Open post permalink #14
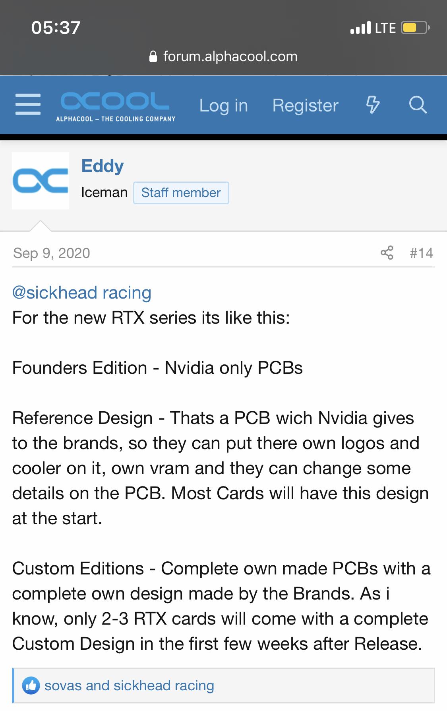Screen dimensions: 447x711 coord(421,253)
